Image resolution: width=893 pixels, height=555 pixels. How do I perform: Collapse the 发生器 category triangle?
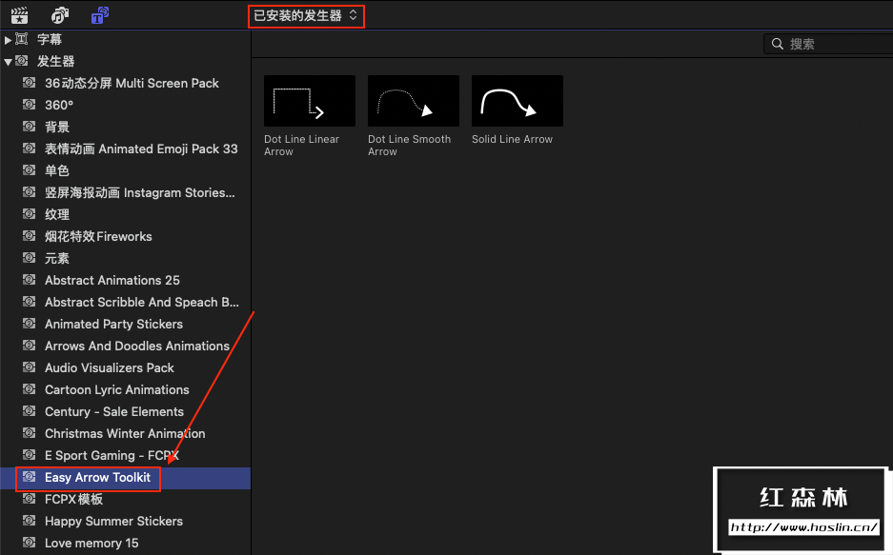(x=8, y=62)
